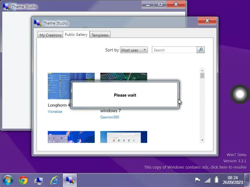The width and height of the screenshot is (250, 187).
Task: Open Computer from the taskbar
Action: point(38,180)
